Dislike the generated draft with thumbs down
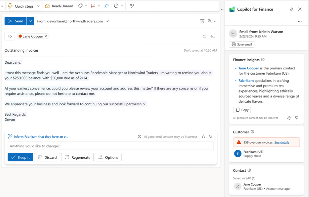The image size is (309, 197). point(211,136)
